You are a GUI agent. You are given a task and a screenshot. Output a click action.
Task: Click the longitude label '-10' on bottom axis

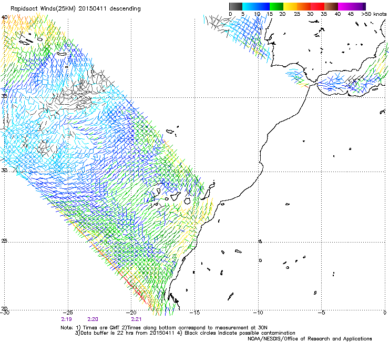pos(258,313)
